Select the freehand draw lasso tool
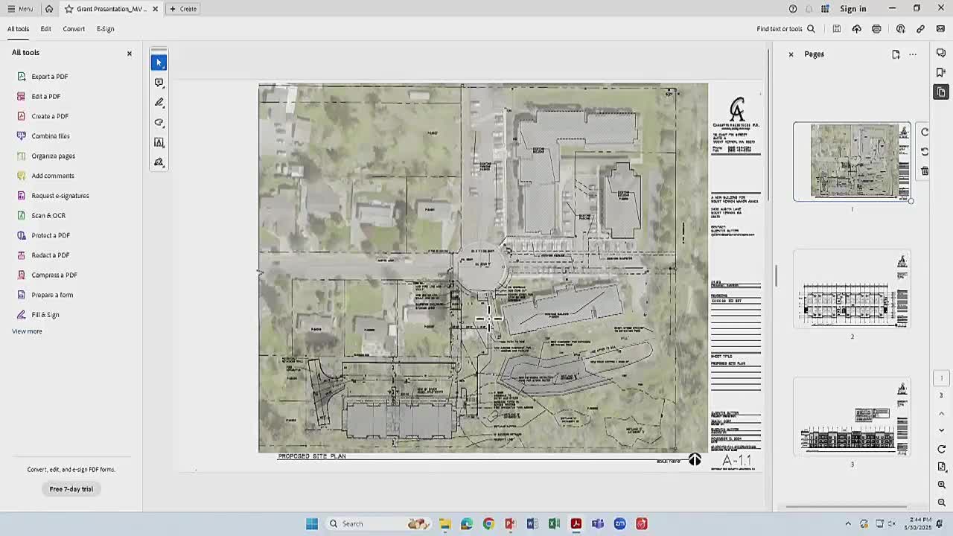This screenshot has width=953, height=536. click(159, 123)
